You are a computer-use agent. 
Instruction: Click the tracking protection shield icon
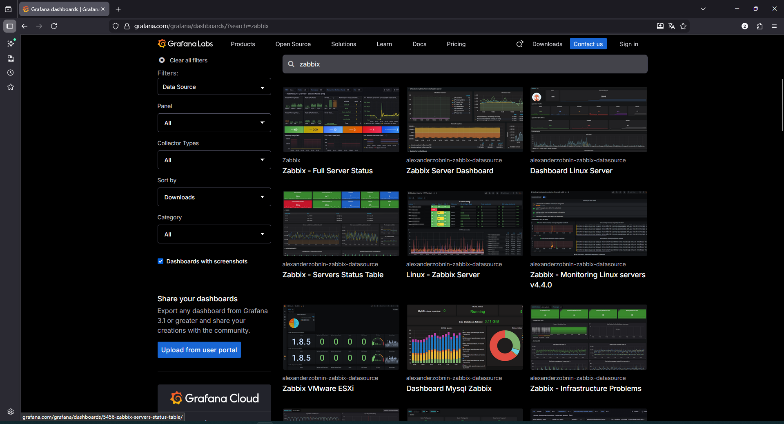coord(116,26)
